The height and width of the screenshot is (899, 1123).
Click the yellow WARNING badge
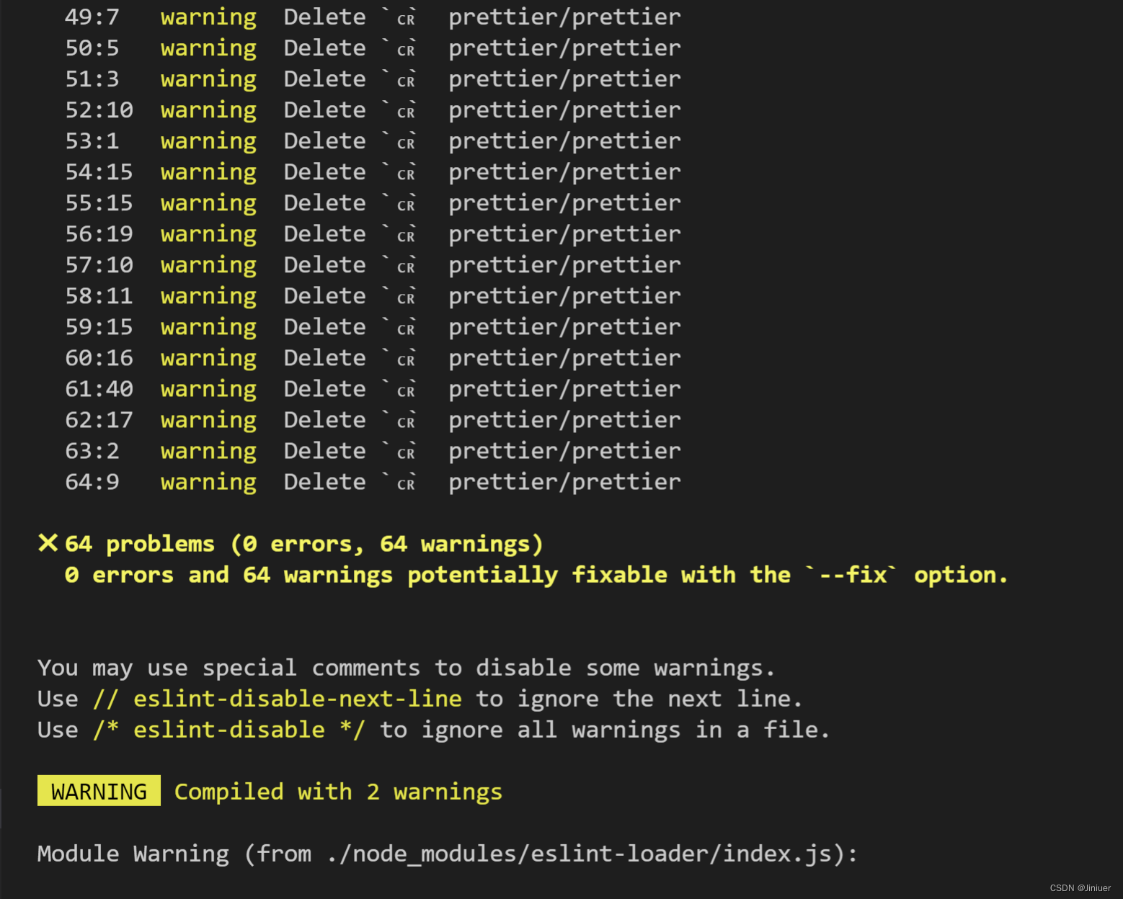pos(98,790)
